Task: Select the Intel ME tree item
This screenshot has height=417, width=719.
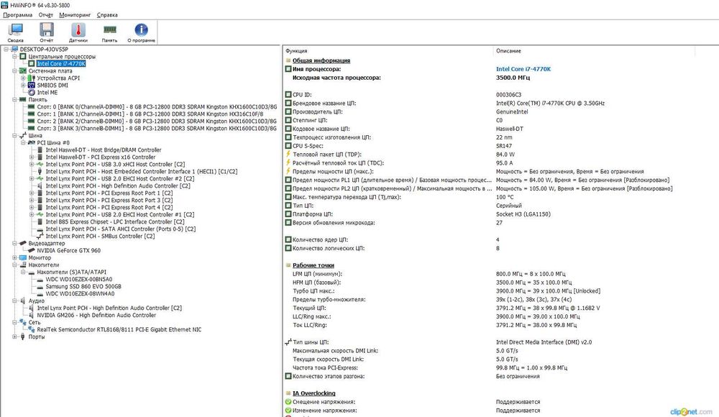Action: (x=47, y=93)
